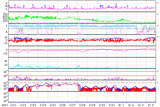The height and width of the screenshot is (107, 160).
Task: Click the '6/ 3' date label
Action: tap(141, 105)
